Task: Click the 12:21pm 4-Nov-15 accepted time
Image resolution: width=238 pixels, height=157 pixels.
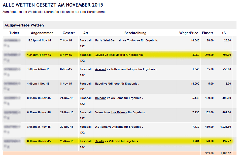Action: click(39, 40)
